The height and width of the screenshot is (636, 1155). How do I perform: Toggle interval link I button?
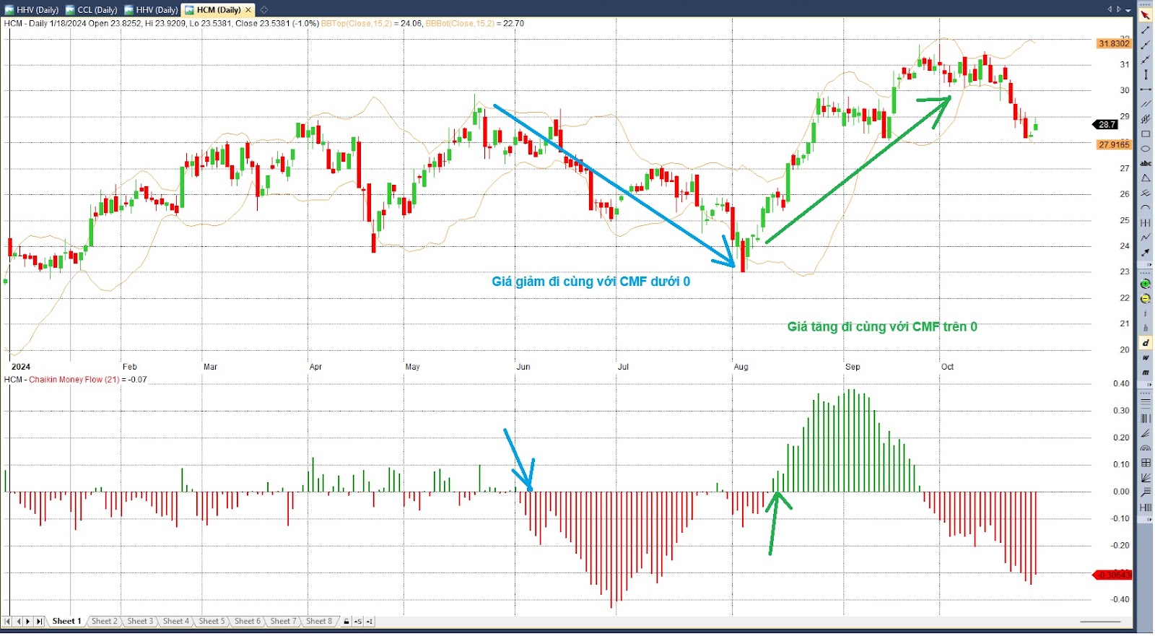370,622
